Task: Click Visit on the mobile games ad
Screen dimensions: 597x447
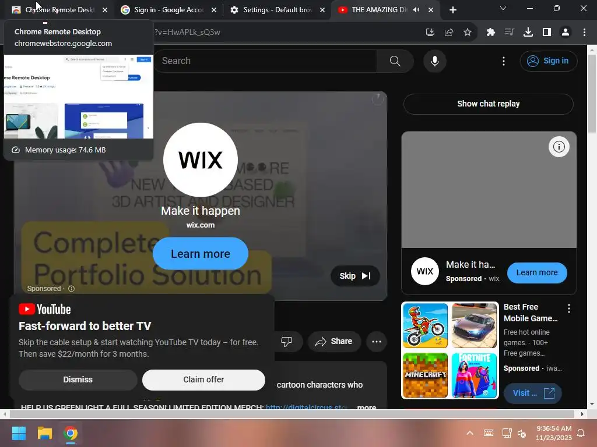Action: pos(532,393)
